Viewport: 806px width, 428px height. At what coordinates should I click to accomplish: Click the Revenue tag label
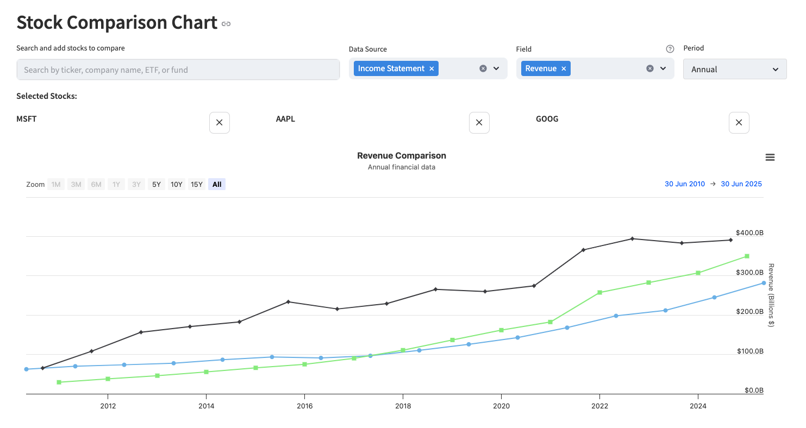click(x=541, y=68)
